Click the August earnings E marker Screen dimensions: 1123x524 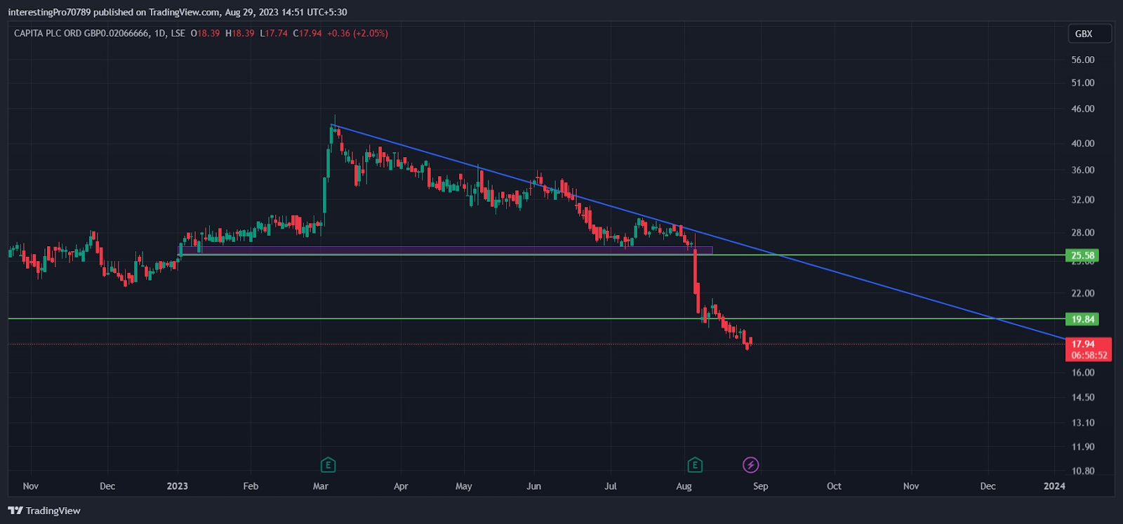tap(695, 464)
